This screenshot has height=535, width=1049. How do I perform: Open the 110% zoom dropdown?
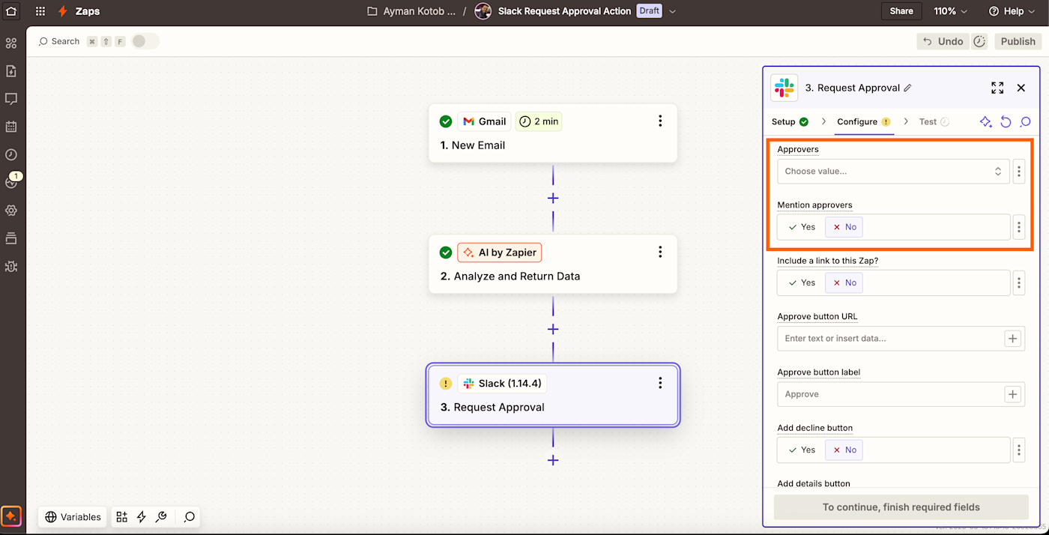coord(951,11)
